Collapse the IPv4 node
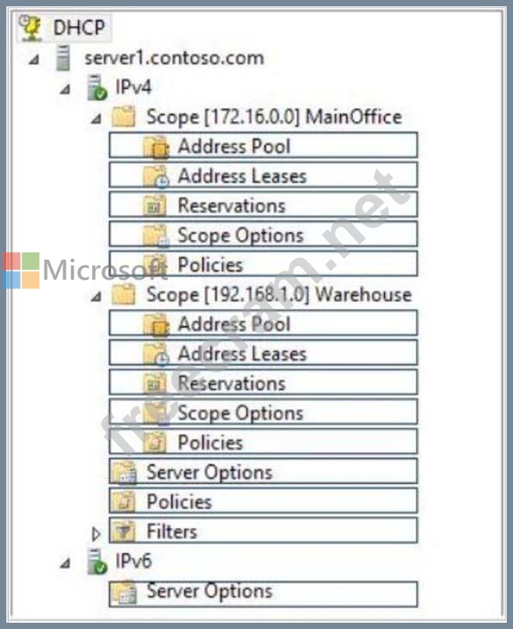 coord(65,89)
